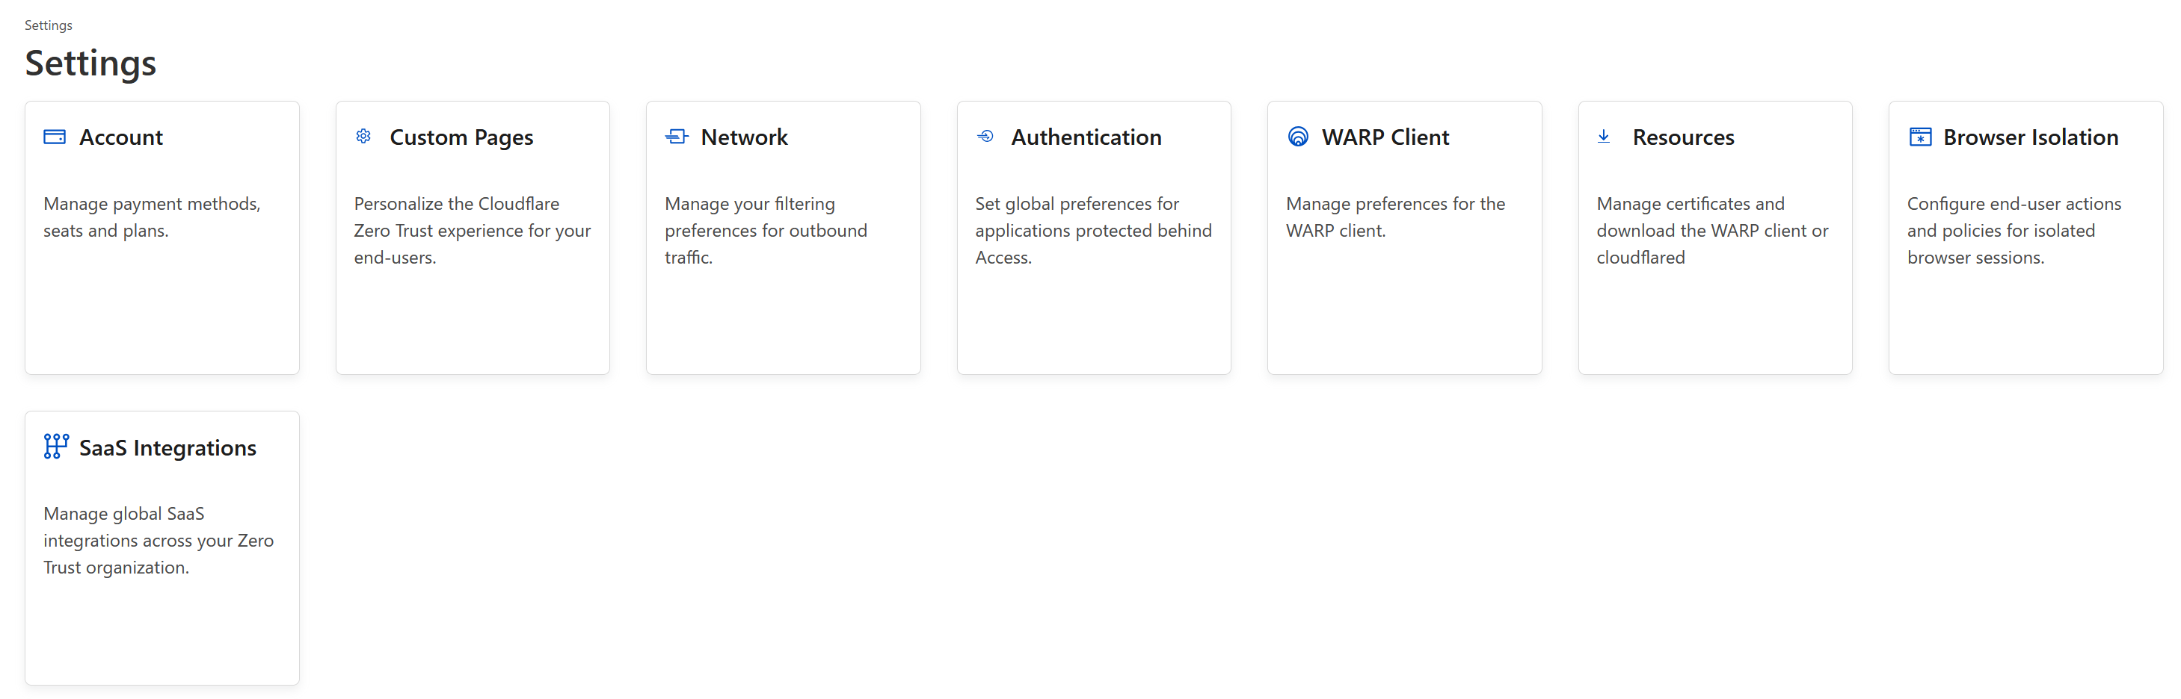This screenshot has height=699, width=2181.
Task: Click the WARP Client circular icon
Action: click(1298, 136)
